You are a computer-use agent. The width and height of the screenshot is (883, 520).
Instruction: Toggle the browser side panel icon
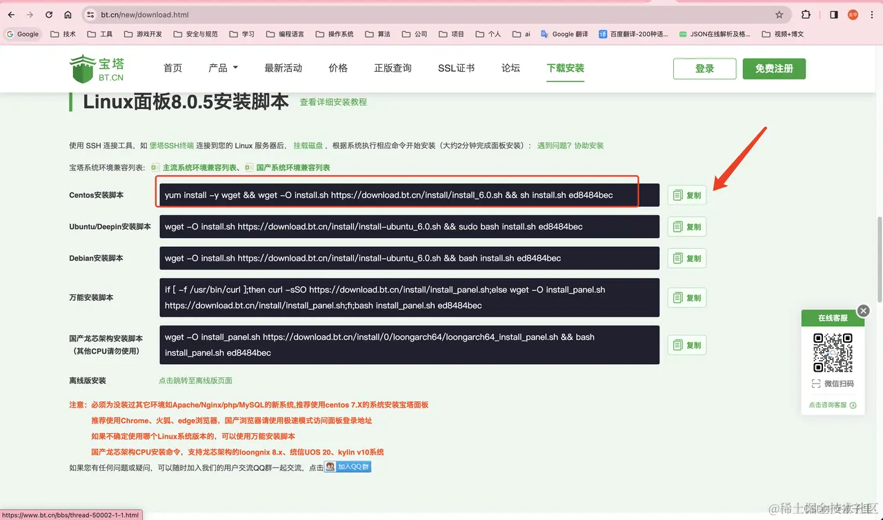point(834,14)
